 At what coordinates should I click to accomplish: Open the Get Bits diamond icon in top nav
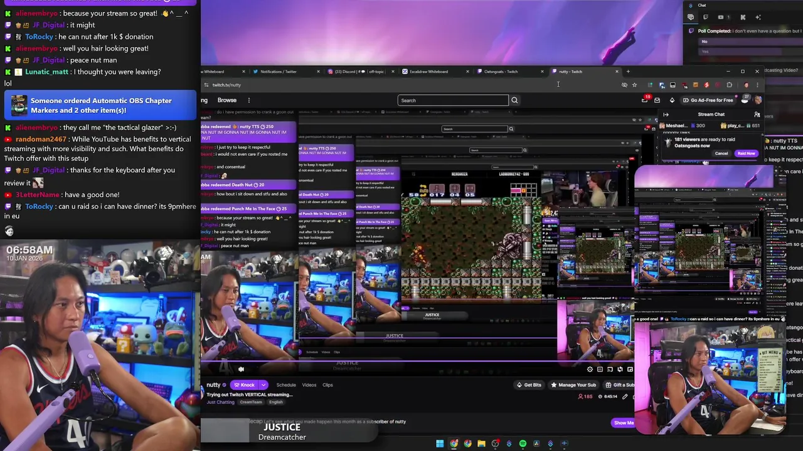tap(672, 100)
